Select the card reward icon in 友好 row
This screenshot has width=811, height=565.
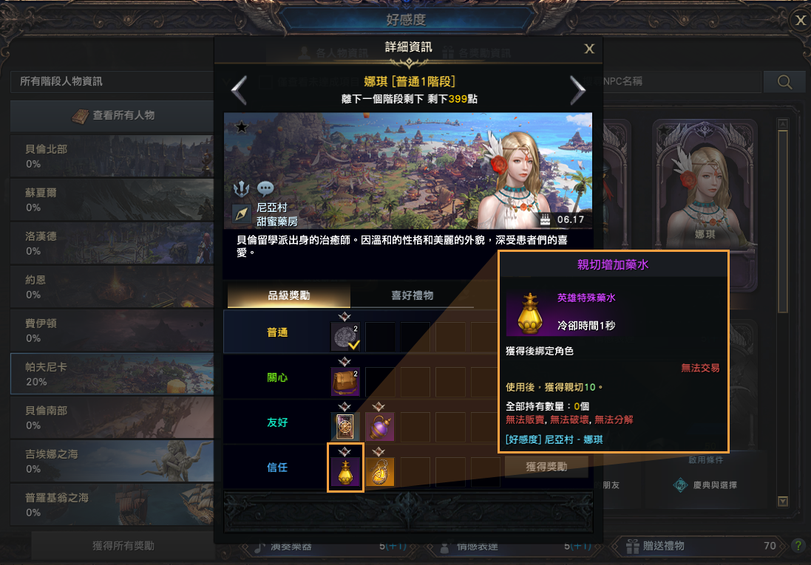[345, 426]
